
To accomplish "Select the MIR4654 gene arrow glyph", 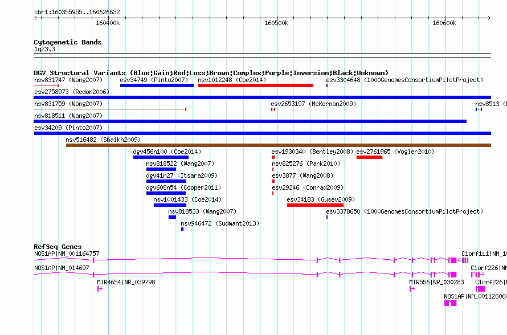I will pos(100,289).
